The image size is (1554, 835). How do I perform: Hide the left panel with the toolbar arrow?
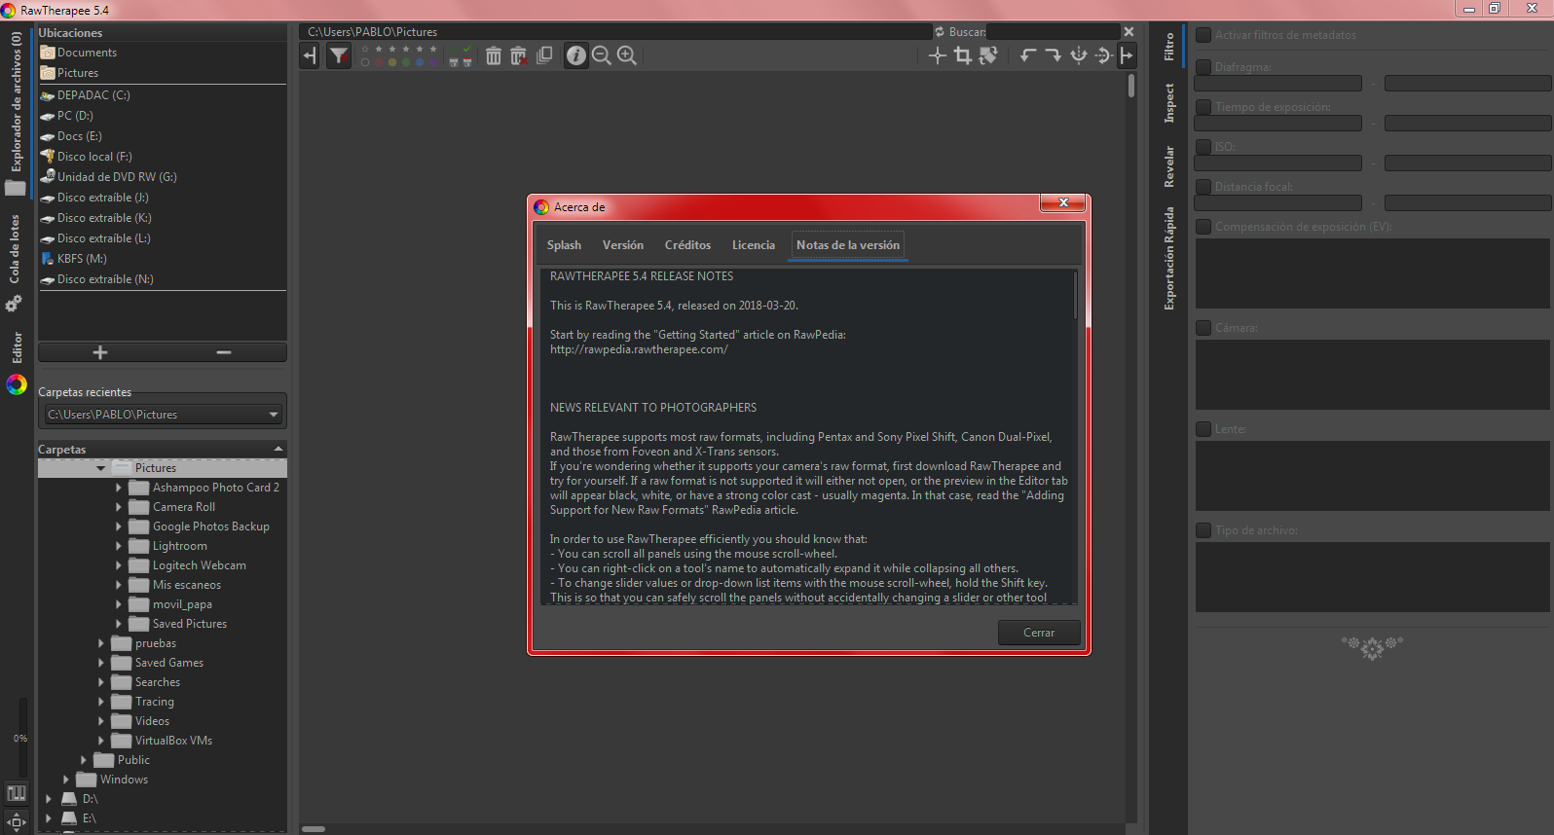click(311, 56)
